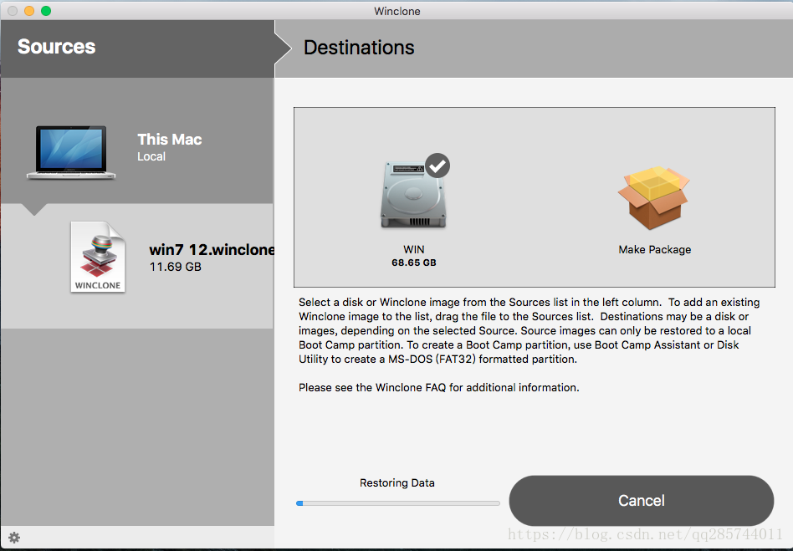Screen dimensions: 793x551
Task: Cancel the restore operation
Action: [x=642, y=501]
